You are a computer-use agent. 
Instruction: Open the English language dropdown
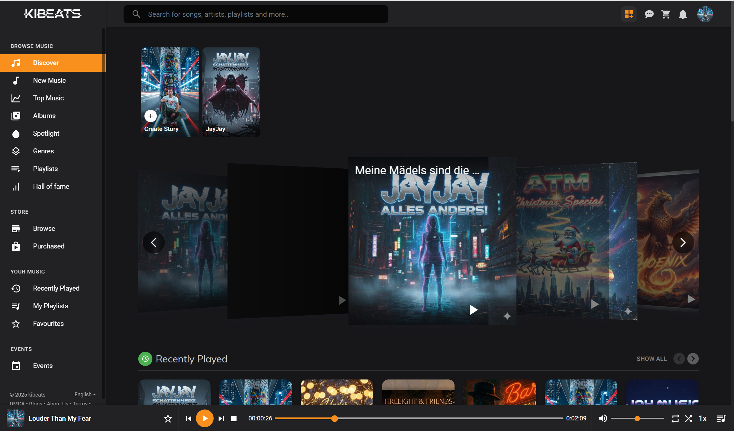pos(85,394)
